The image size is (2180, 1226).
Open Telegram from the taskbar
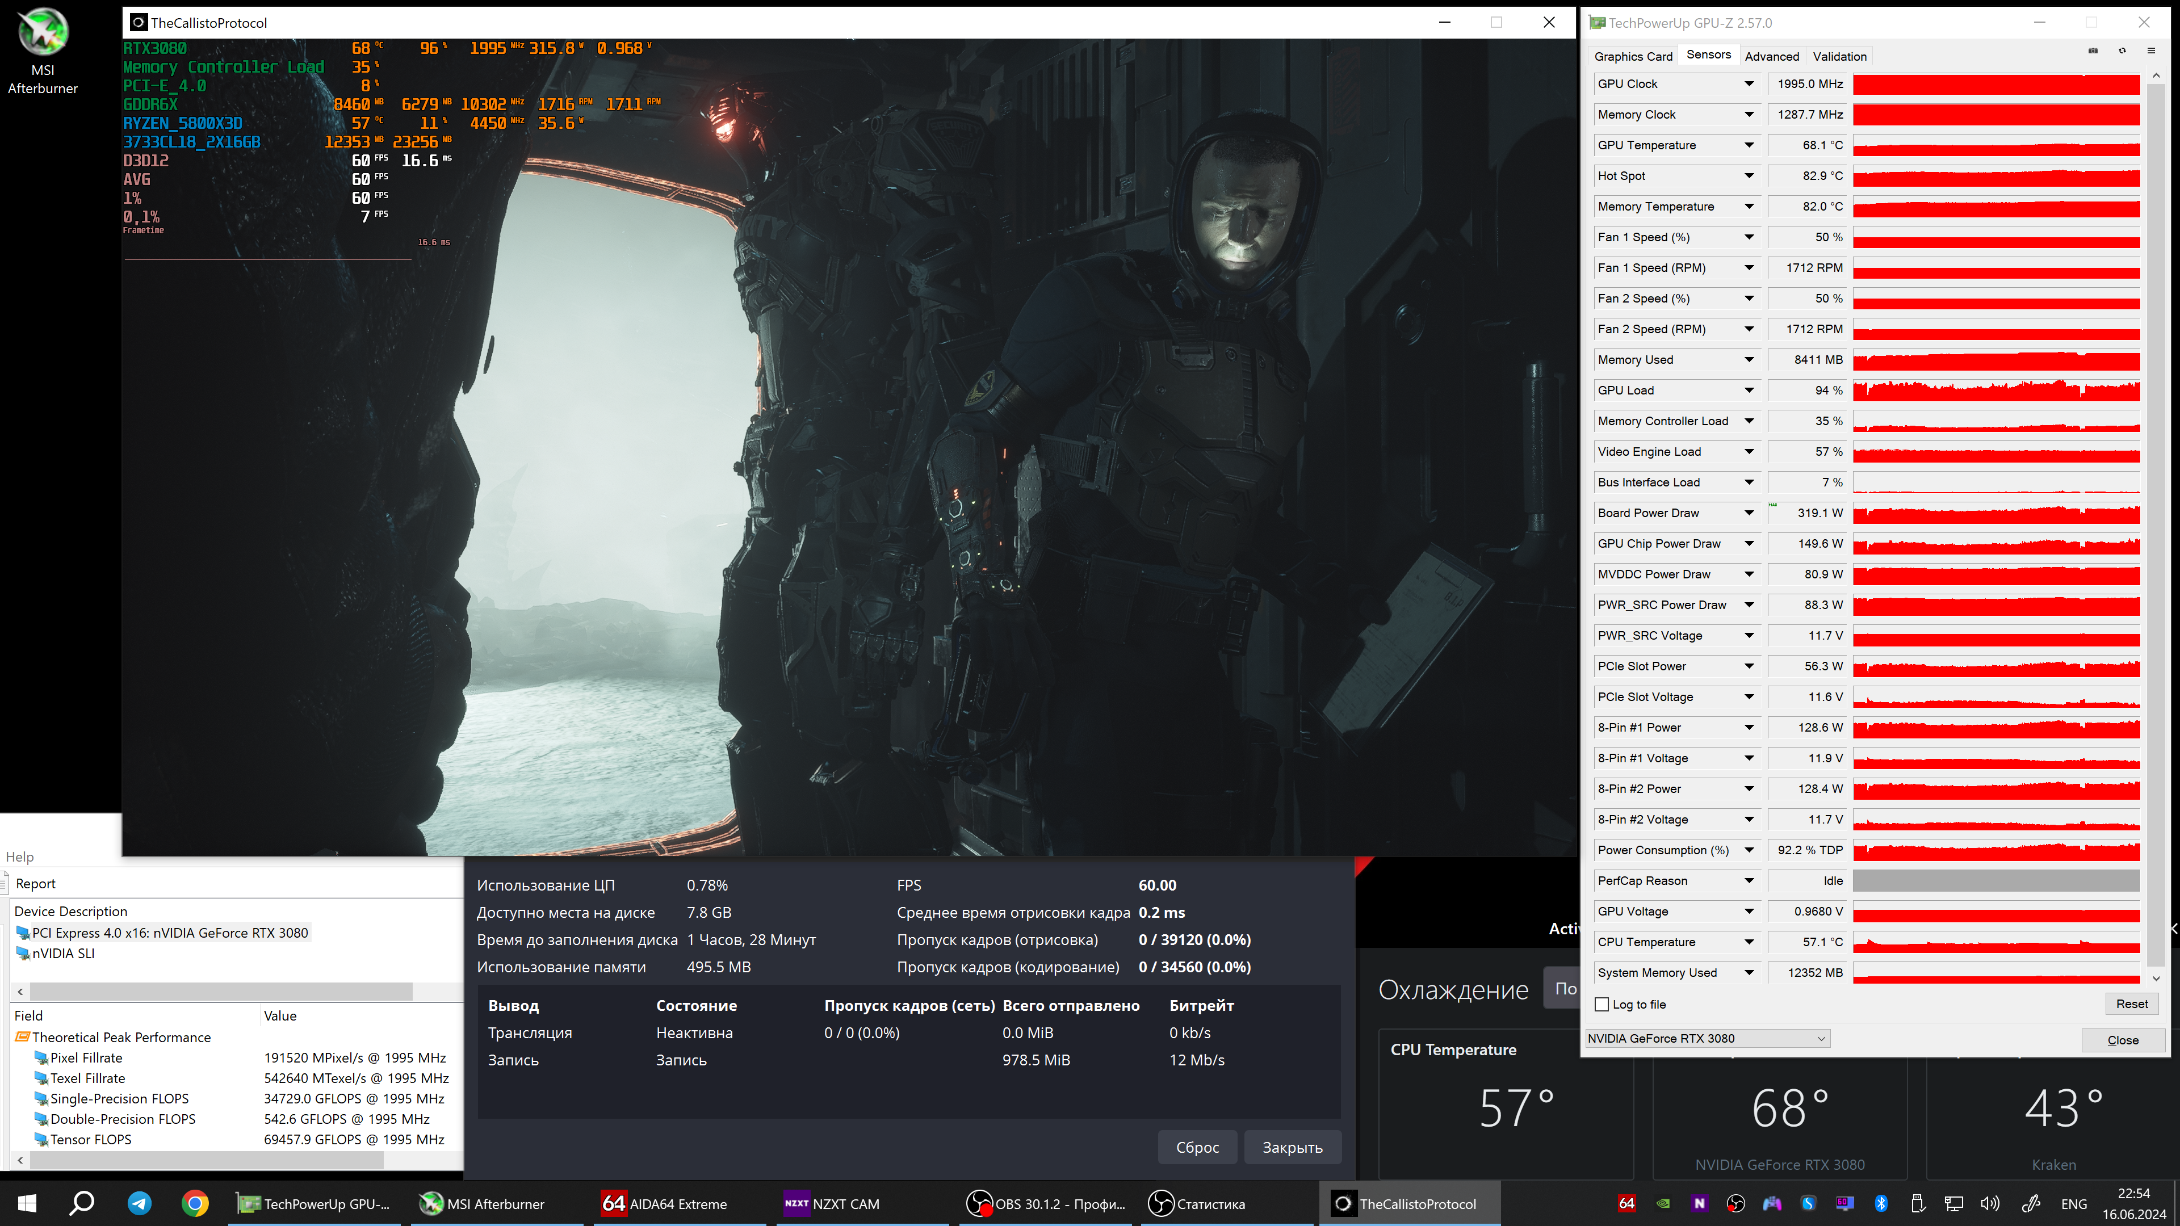(x=140, y=1203)
